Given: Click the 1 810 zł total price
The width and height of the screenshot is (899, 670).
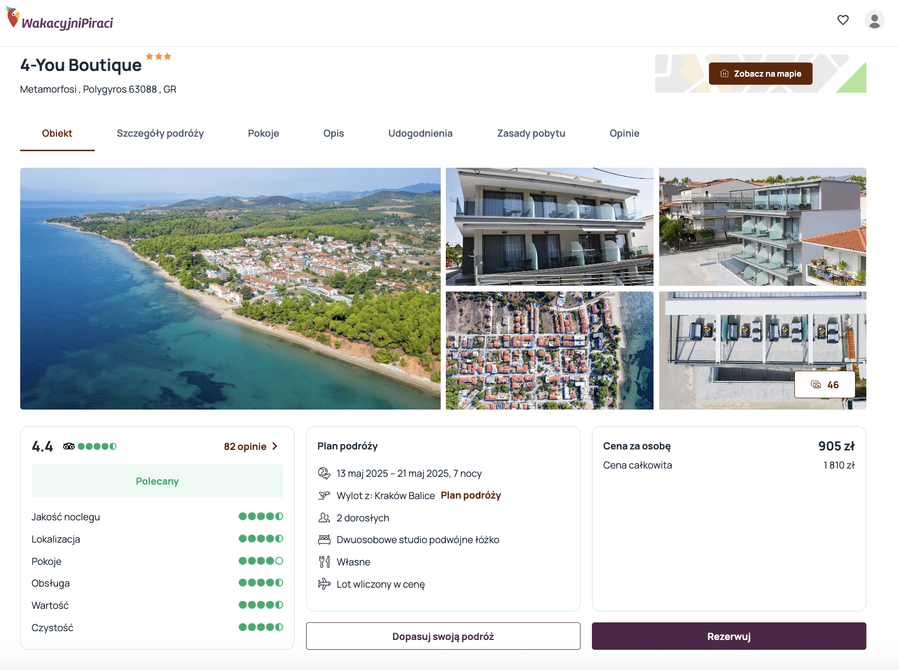Looking at the screenshot, I should 839,465.
